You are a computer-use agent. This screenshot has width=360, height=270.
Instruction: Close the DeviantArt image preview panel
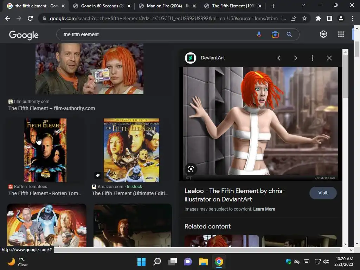pos(329,58)
